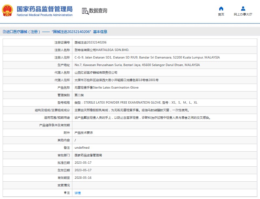Open the 首页 home text link

coord(221,14)
